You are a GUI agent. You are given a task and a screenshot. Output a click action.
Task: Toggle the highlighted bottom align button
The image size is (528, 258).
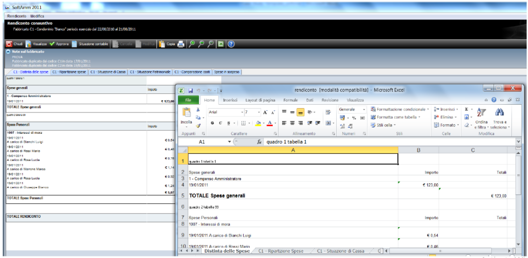coord(301,112)
